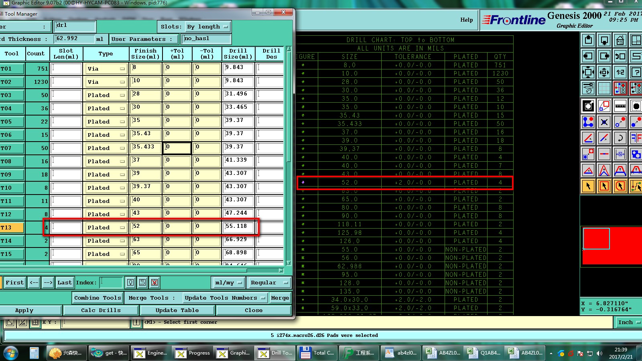
Task: Click the pan down view icon
Action: [604, 40]
